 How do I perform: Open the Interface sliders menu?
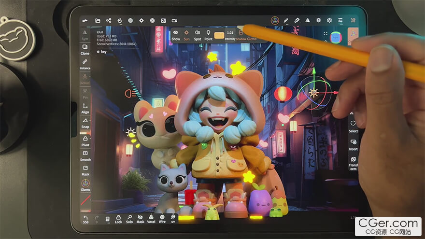tap(340, 20)
